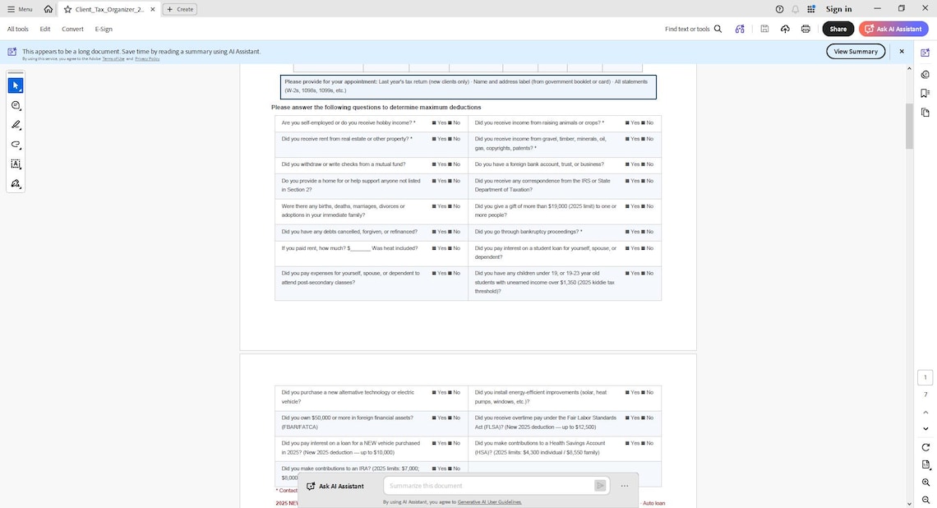Open the Terms of Use link

pyautogui.click(x=113, y=58)
